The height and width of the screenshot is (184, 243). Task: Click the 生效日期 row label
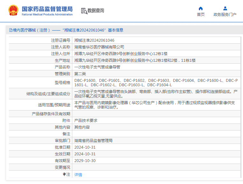click(62, 154)
